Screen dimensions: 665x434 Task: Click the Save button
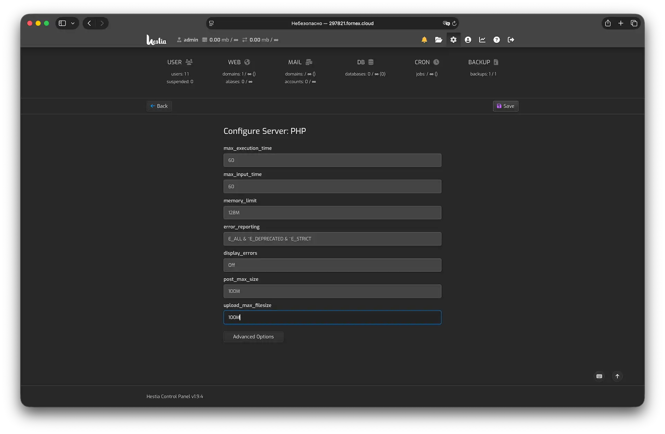point(505,106)
